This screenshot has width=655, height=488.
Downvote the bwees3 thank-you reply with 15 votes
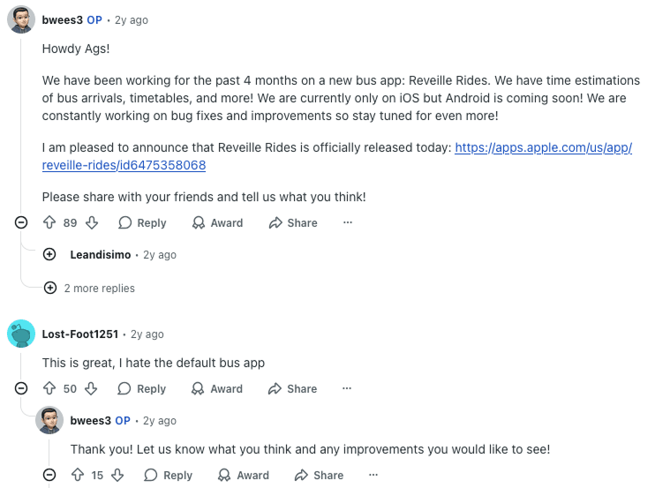[117, 476]
